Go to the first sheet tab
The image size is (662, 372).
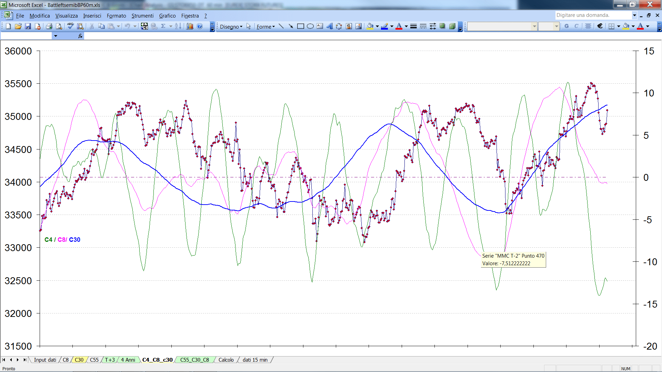tap(4, 360)
